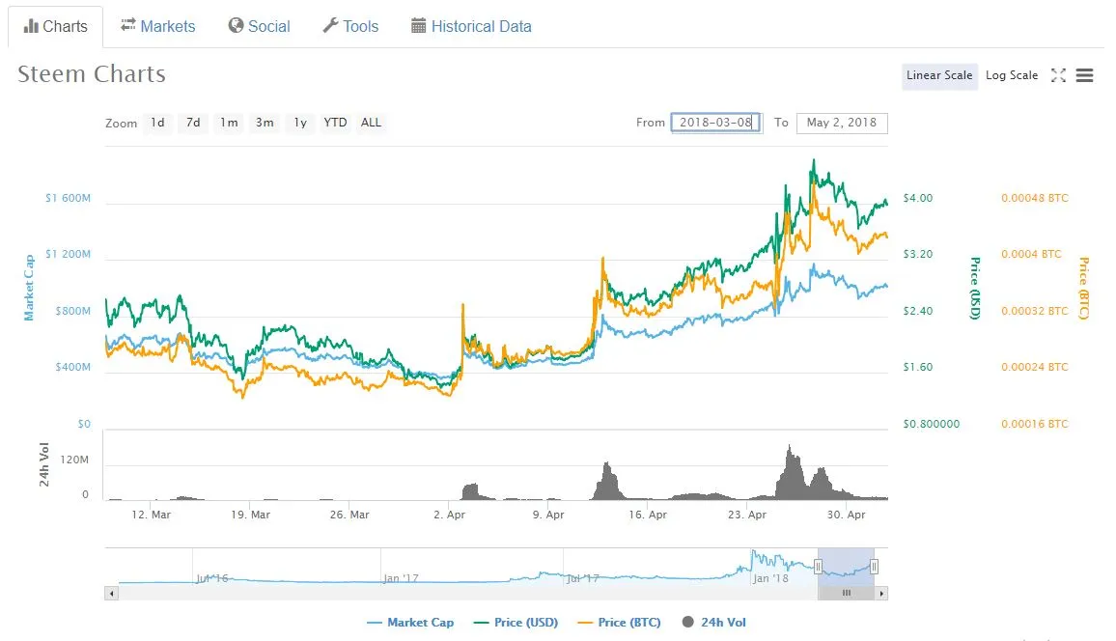Click the 0.00048 BTC axis label
The width and height of the screenshot is (1116, 641).
(x=1035, y=198)
